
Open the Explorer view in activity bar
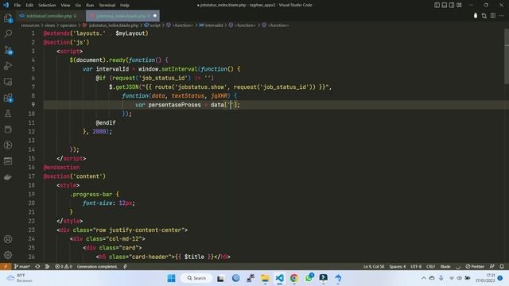click(8, 18)
